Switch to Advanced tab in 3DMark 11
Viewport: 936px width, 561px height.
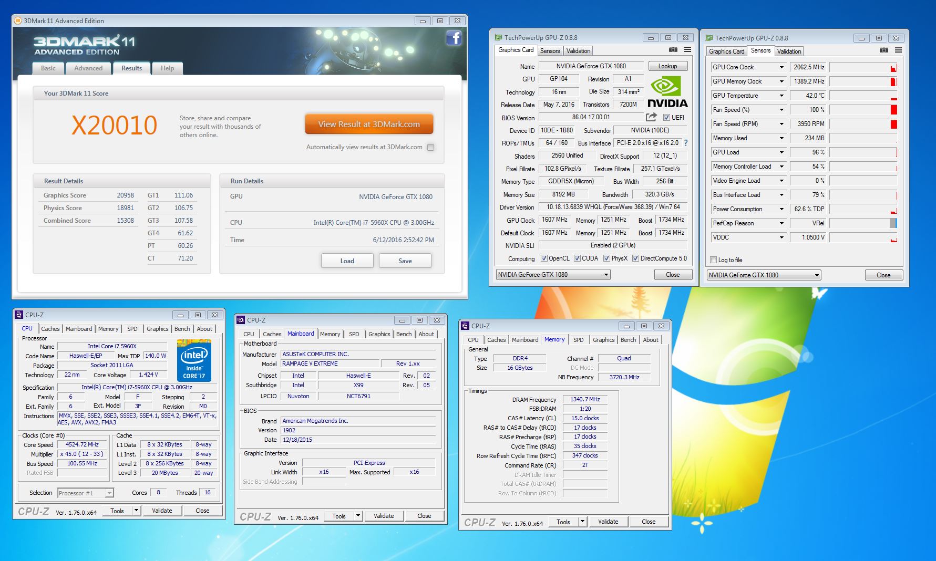(x=88, y=68)
